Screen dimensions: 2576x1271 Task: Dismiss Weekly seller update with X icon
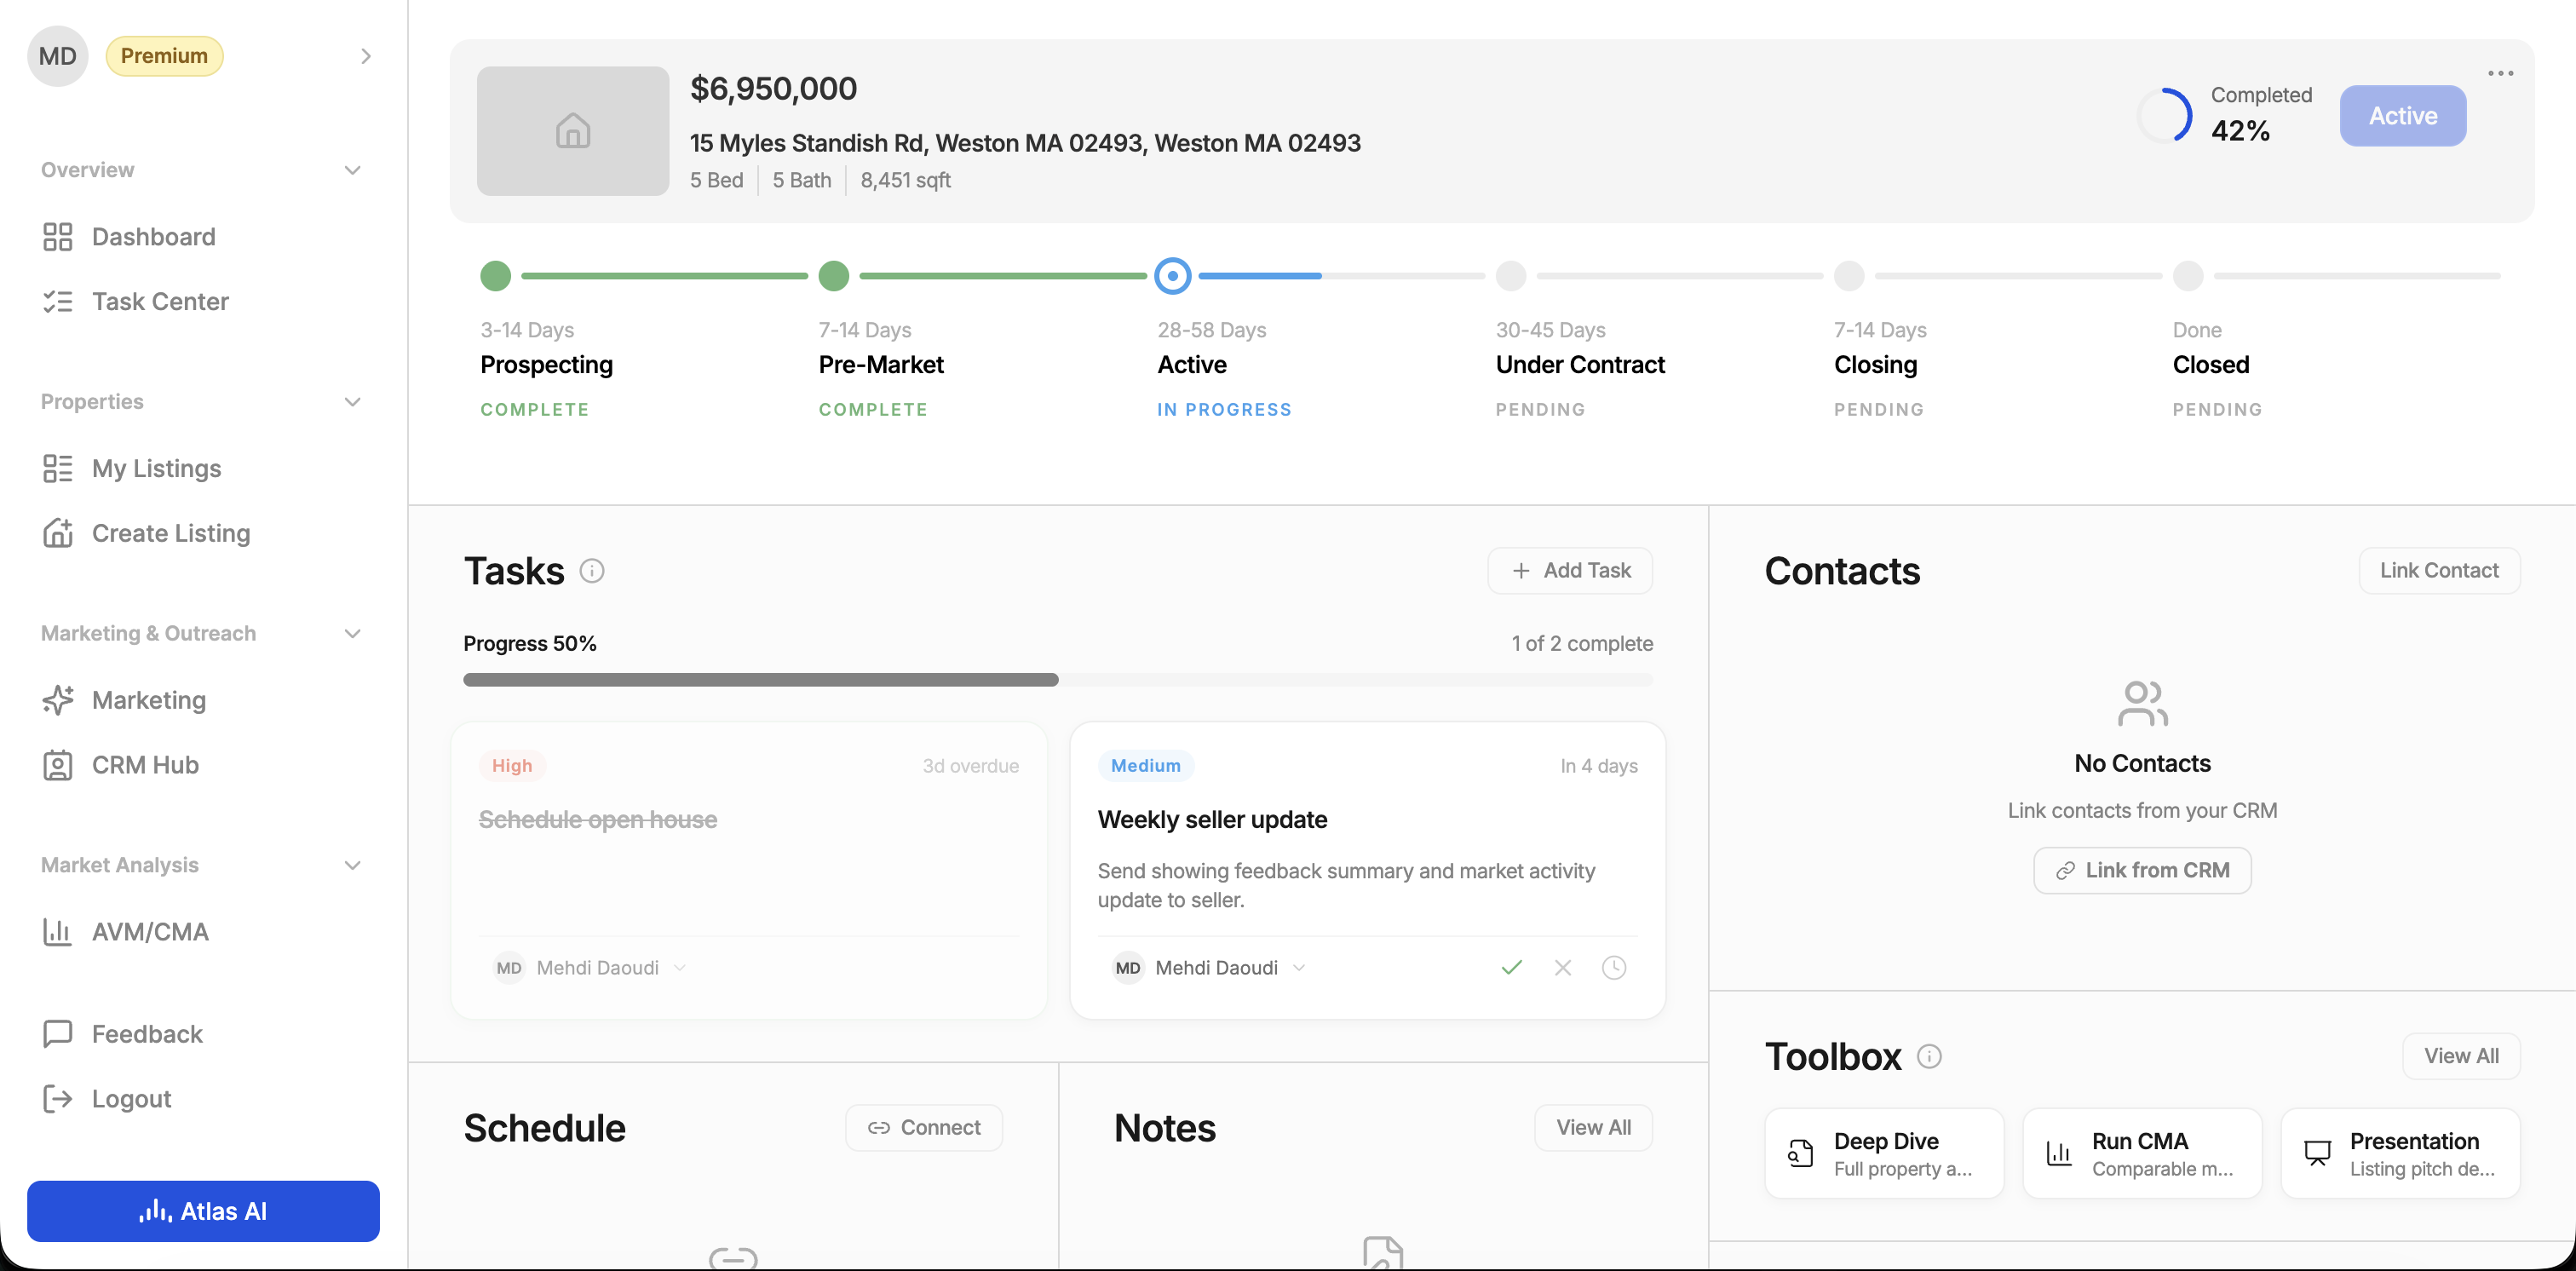coord(1562,967)
